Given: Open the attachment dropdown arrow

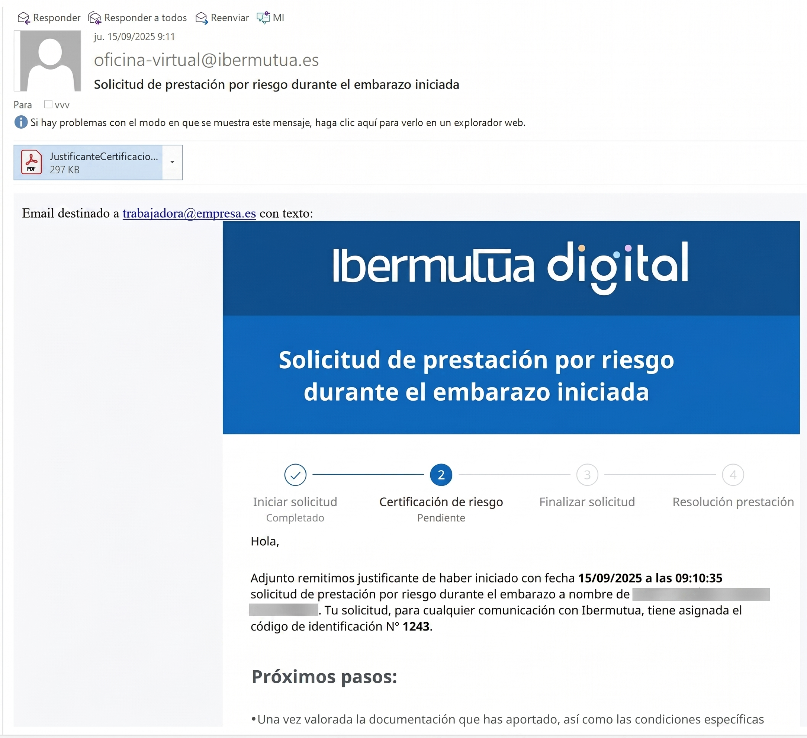Looking at the screenshot, I should point(172,162).
